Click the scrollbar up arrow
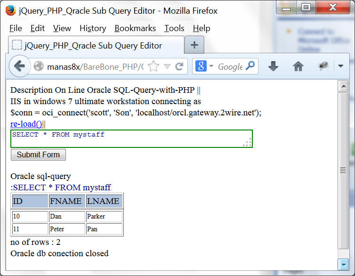Viewport: 355px width, 276px height. [x=343, y=86]
